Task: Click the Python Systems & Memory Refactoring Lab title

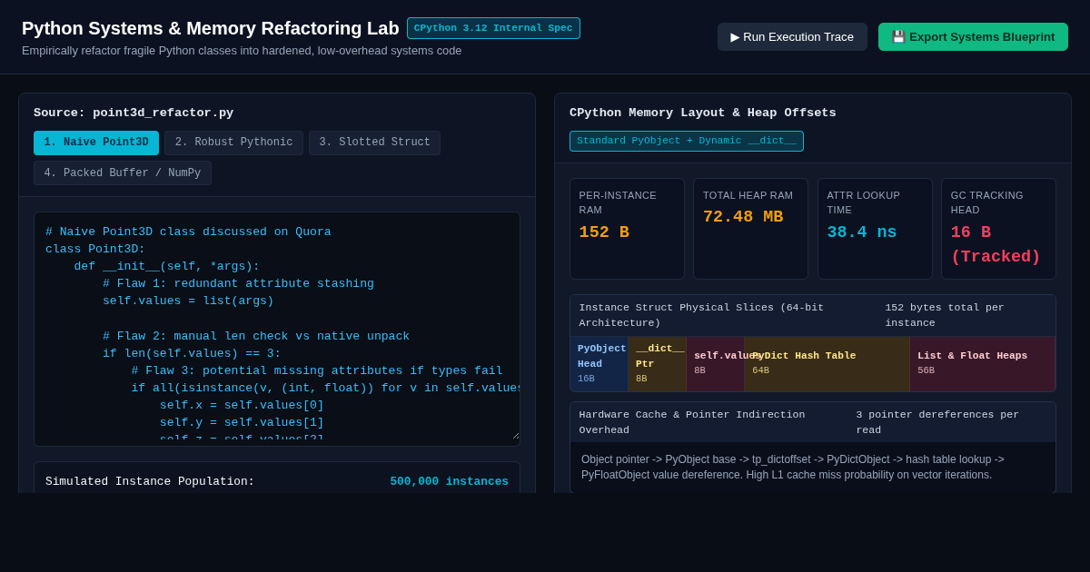Action: click(x=211, y=28)
